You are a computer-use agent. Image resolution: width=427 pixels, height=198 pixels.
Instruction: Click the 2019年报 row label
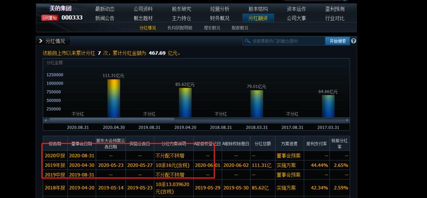tap(55, 165)
